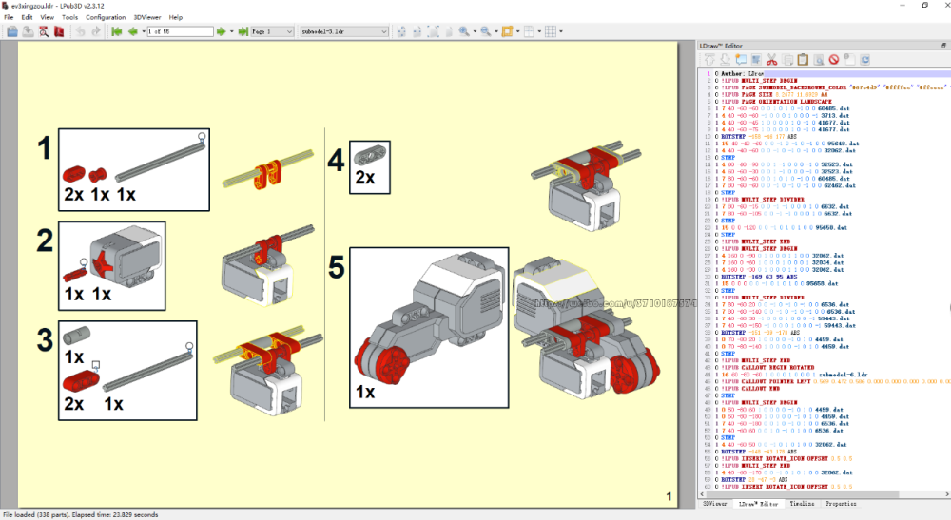Click the red Delete icon in LDraw Editor
The width and height of the screenshot is (951, 520).
[x=834, y=59]
